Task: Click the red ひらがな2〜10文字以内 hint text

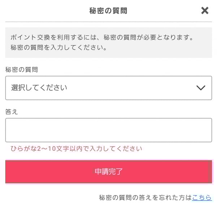Action: point(76,148)
